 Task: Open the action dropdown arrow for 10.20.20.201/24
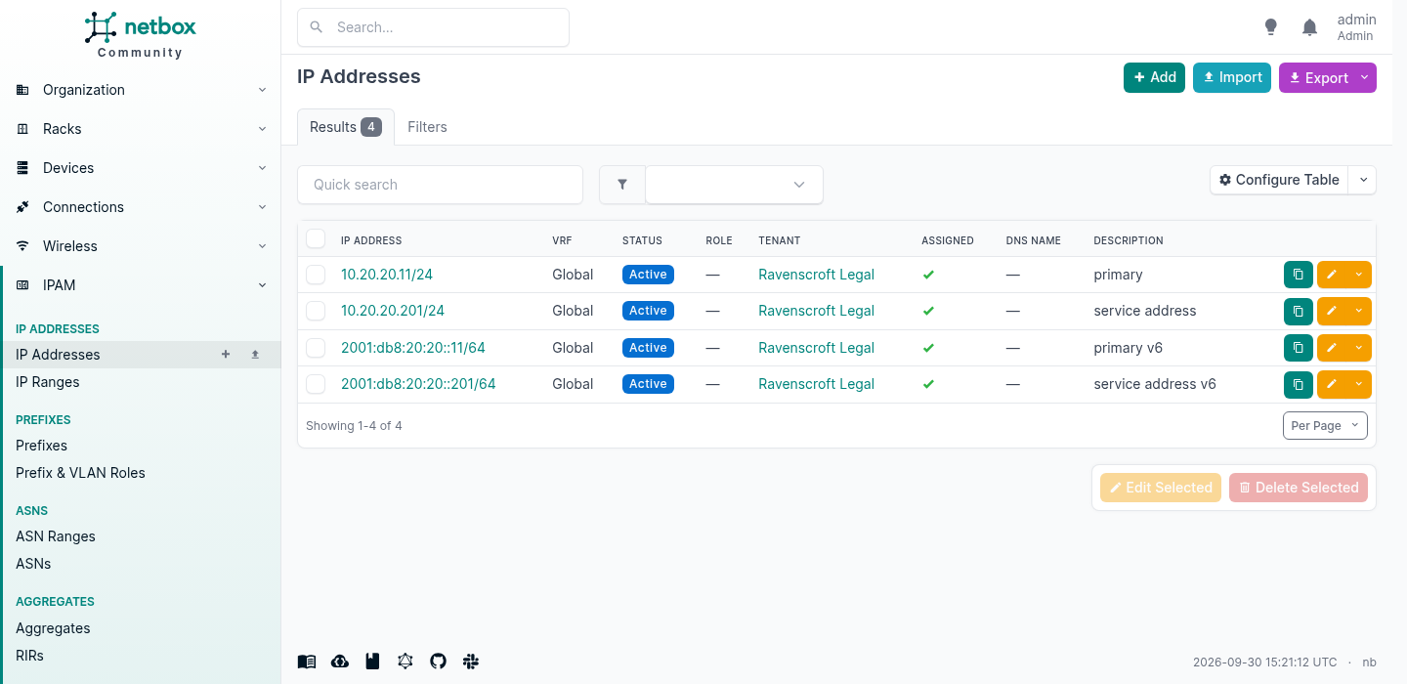1359,311
